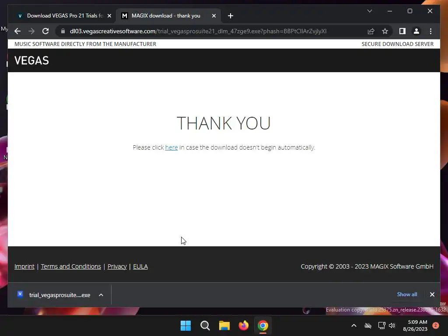
Task: Open the Chrome profile avatar menu
Action: pos(416,31)
